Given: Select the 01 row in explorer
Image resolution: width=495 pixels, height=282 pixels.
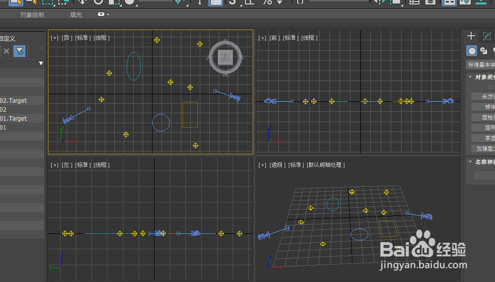Looking at the screenshot, I should click(22, 128).
